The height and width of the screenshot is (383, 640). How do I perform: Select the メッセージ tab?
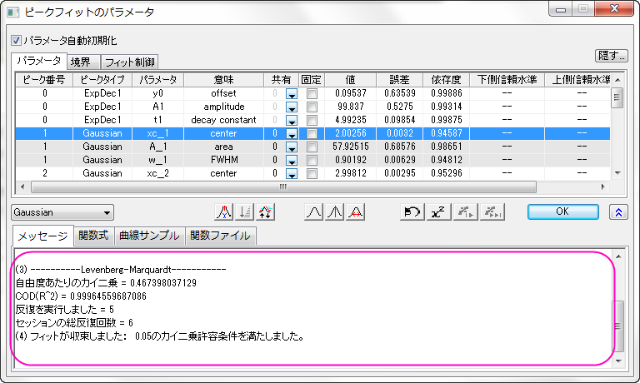pos(42,236)
